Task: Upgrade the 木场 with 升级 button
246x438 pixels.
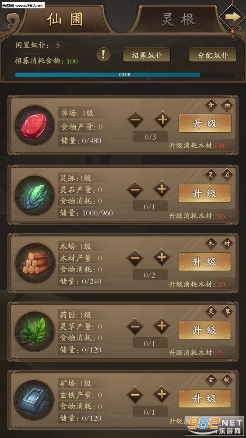Action: pyautogui.click(x=205, y=262)
